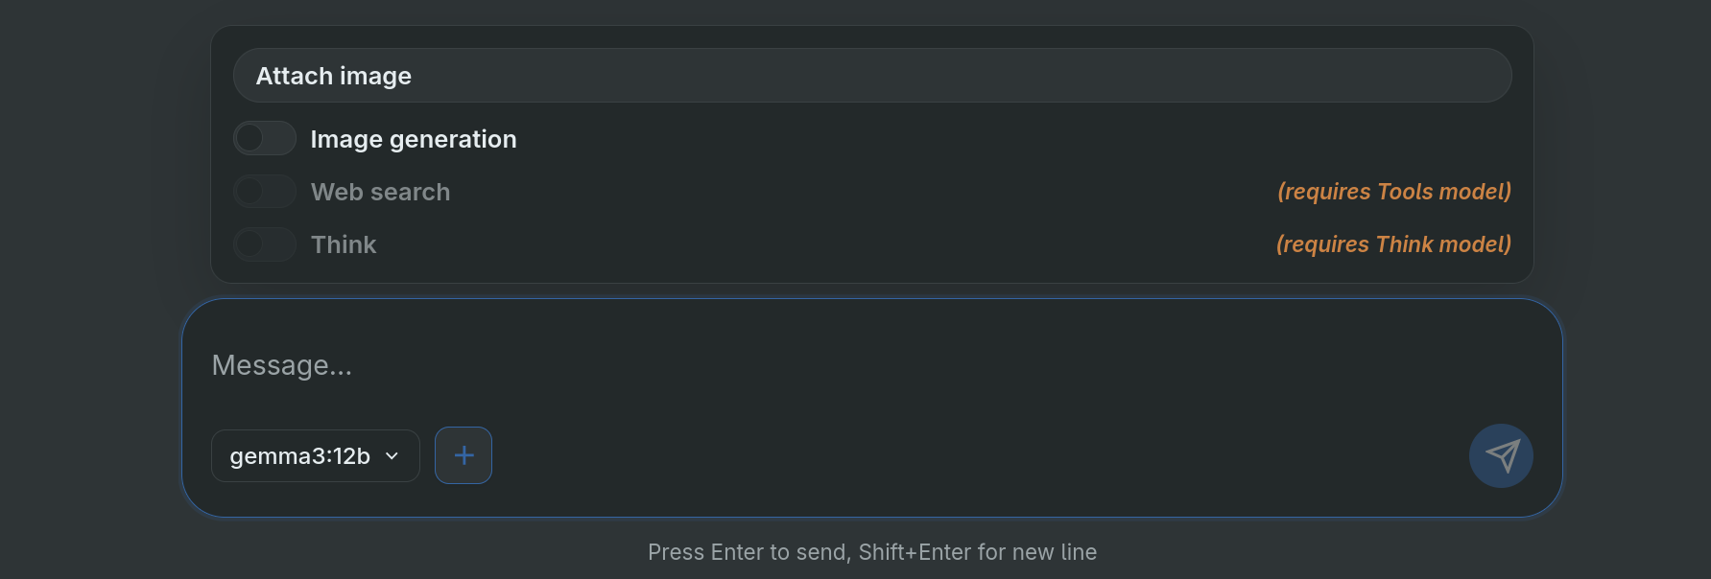Click the gemma3:12b model name text
This screenshot has width=1711, height=579.
(299, 456)
